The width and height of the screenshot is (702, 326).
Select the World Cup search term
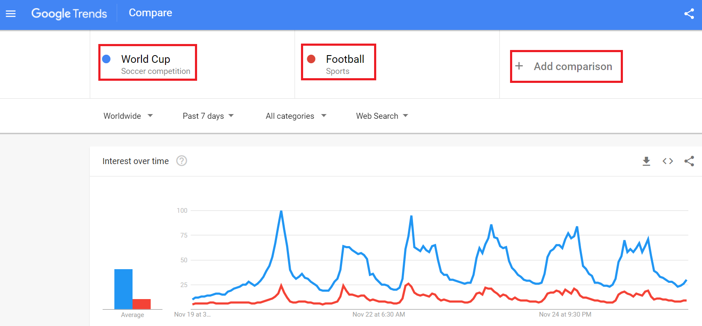147,62
